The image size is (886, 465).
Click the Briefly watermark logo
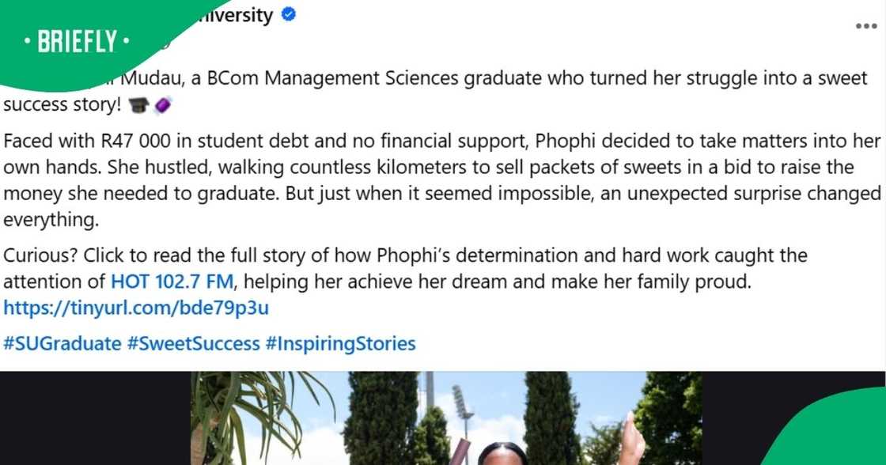click(x=75, y=41)
